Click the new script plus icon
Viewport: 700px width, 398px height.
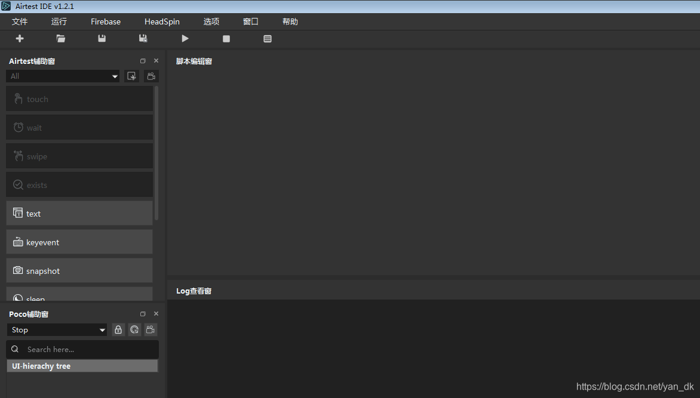click(20, 39)
